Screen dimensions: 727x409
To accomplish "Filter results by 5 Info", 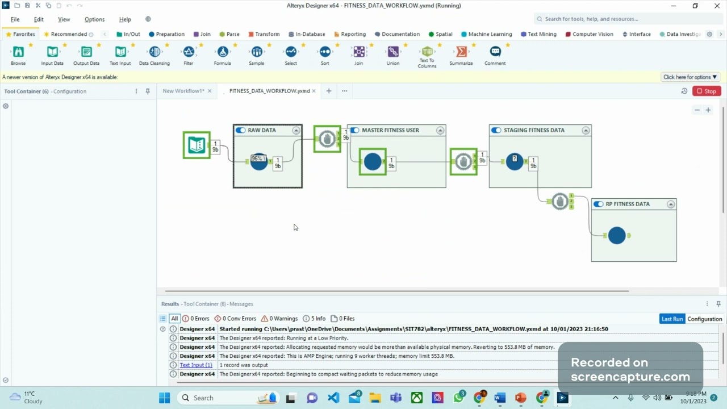I will 314,319.
